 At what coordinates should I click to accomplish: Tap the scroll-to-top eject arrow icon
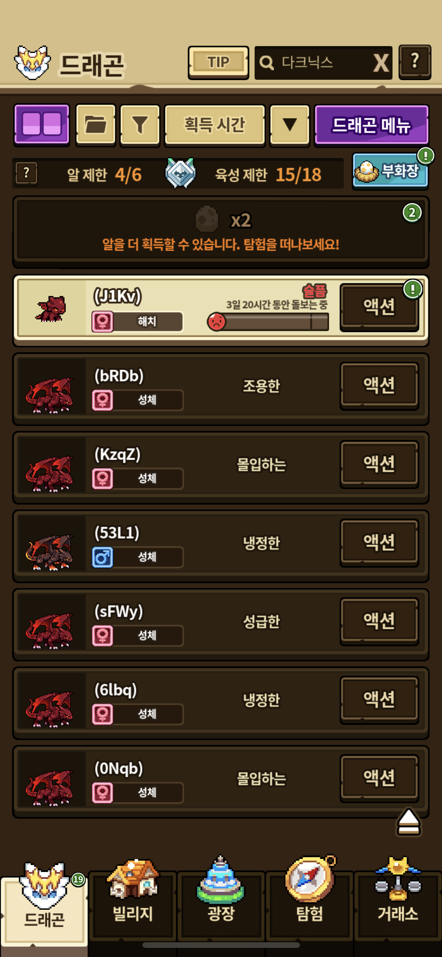tap(408, 822)
